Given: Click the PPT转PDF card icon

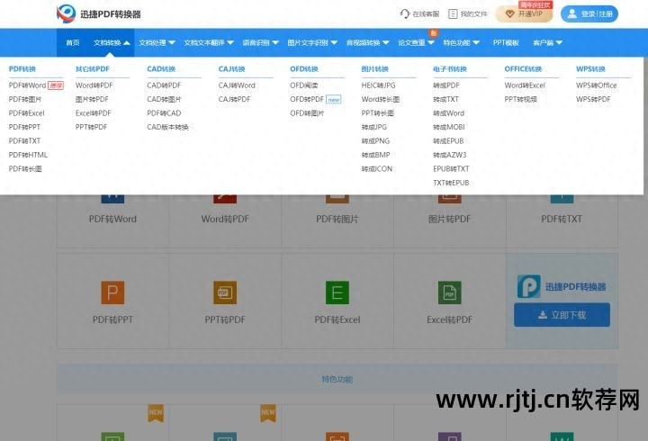Looking at the screenshot, I should (x=225, y=292).
